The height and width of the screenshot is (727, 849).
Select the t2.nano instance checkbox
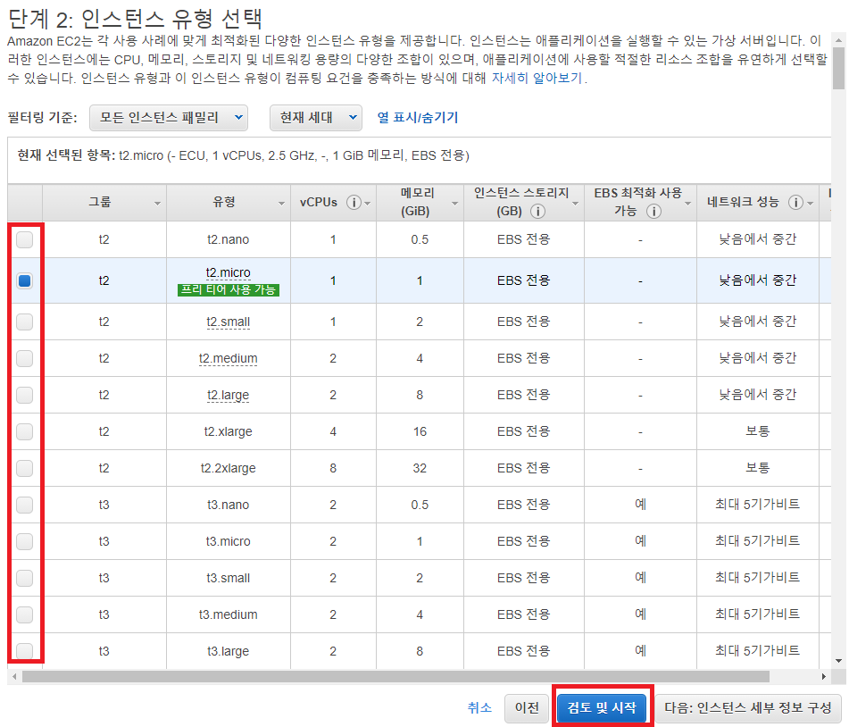pos(24,239)
